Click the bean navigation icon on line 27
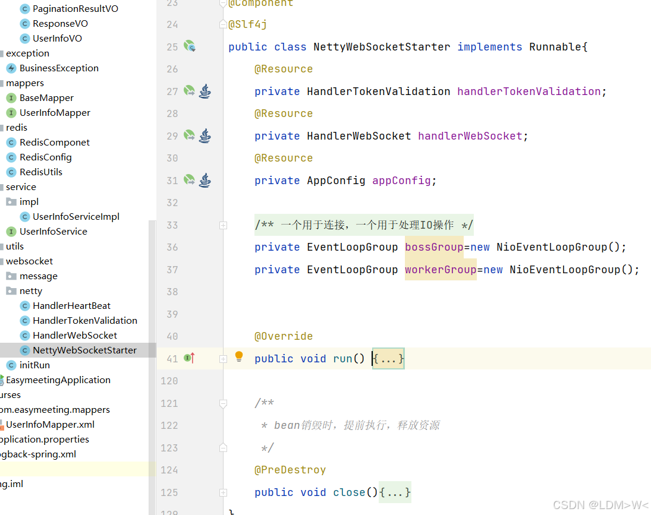The height and width of the screenshot is (515, 651). (x=189, y=90)
